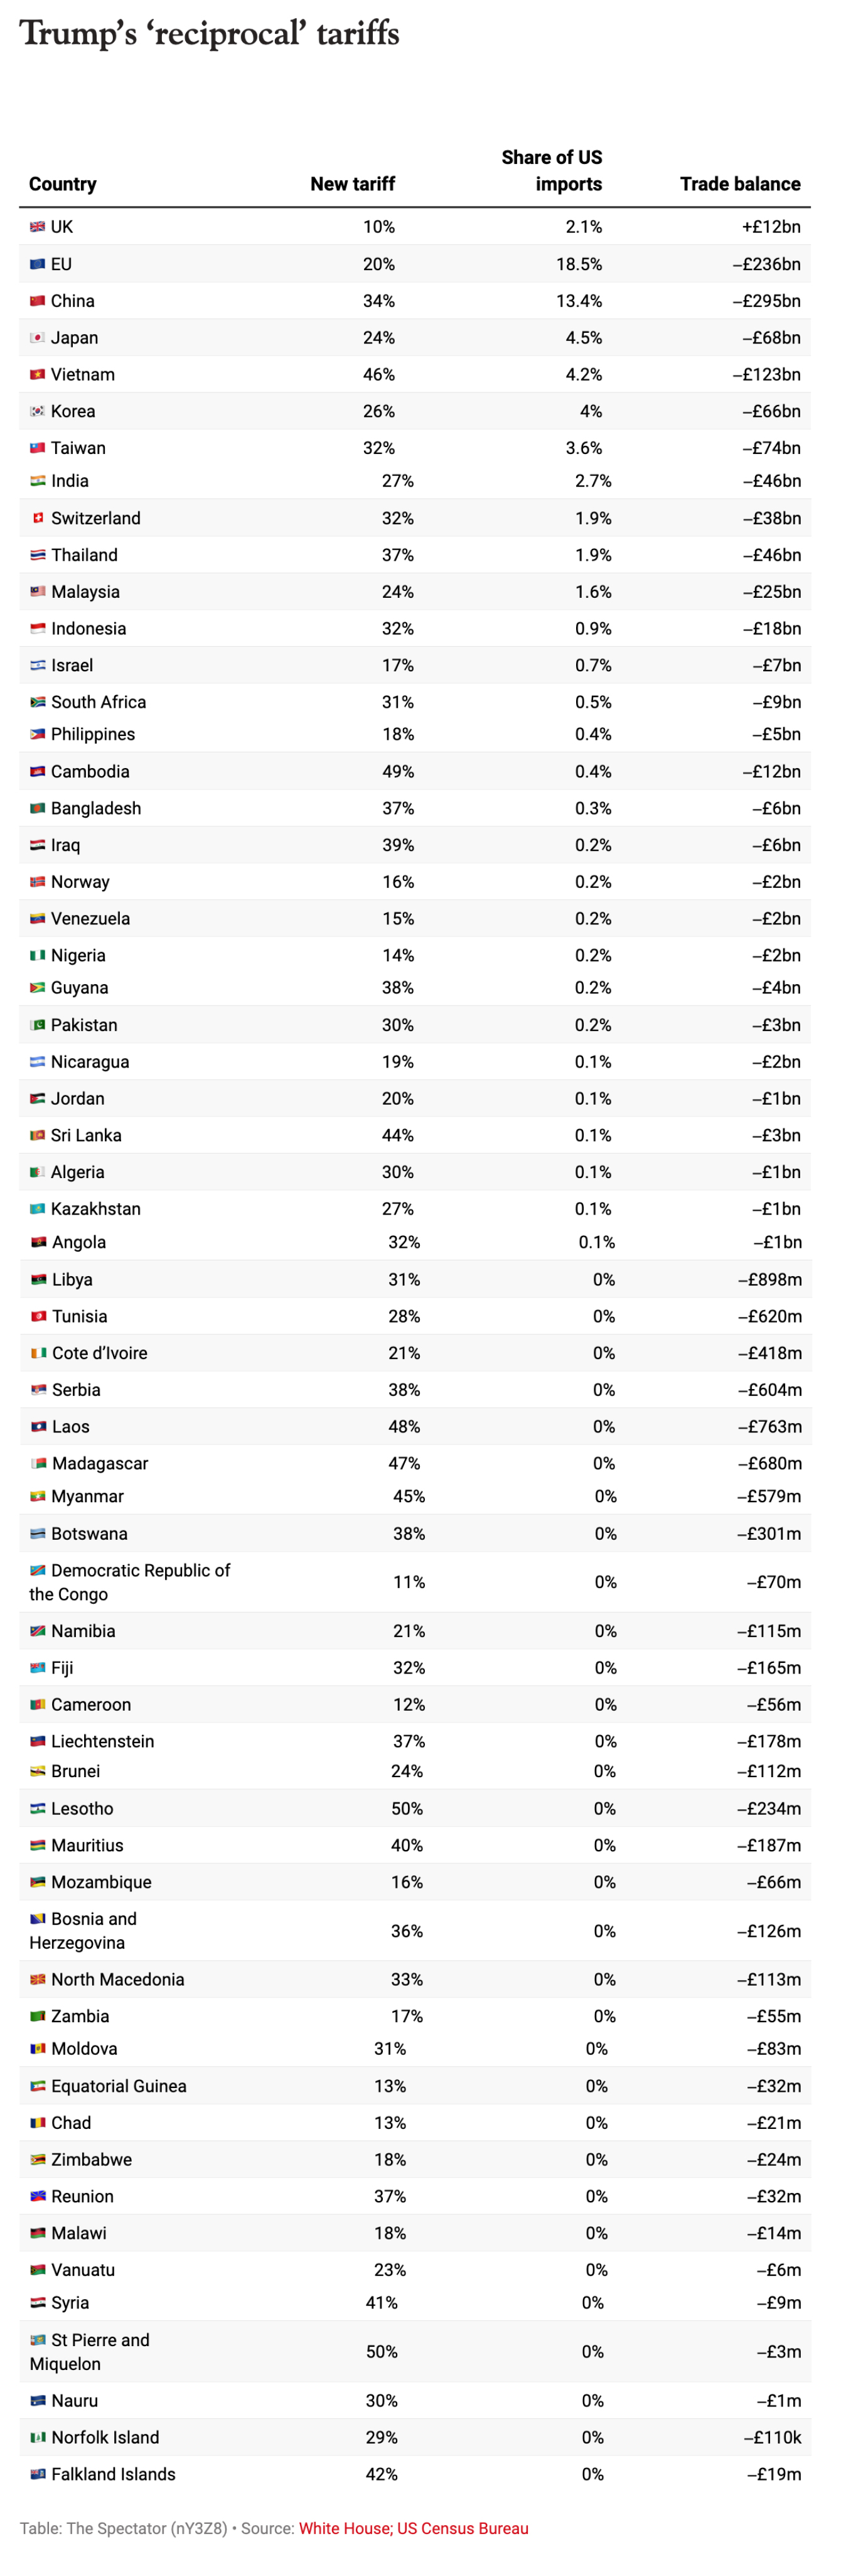Click the Share of US imports header
This screenshot has width=846, height=2576.
(552, 171)
